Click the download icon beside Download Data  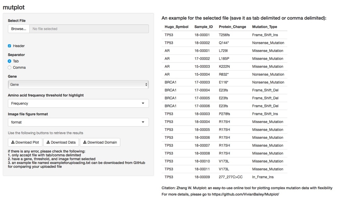[x=48, y=142]
